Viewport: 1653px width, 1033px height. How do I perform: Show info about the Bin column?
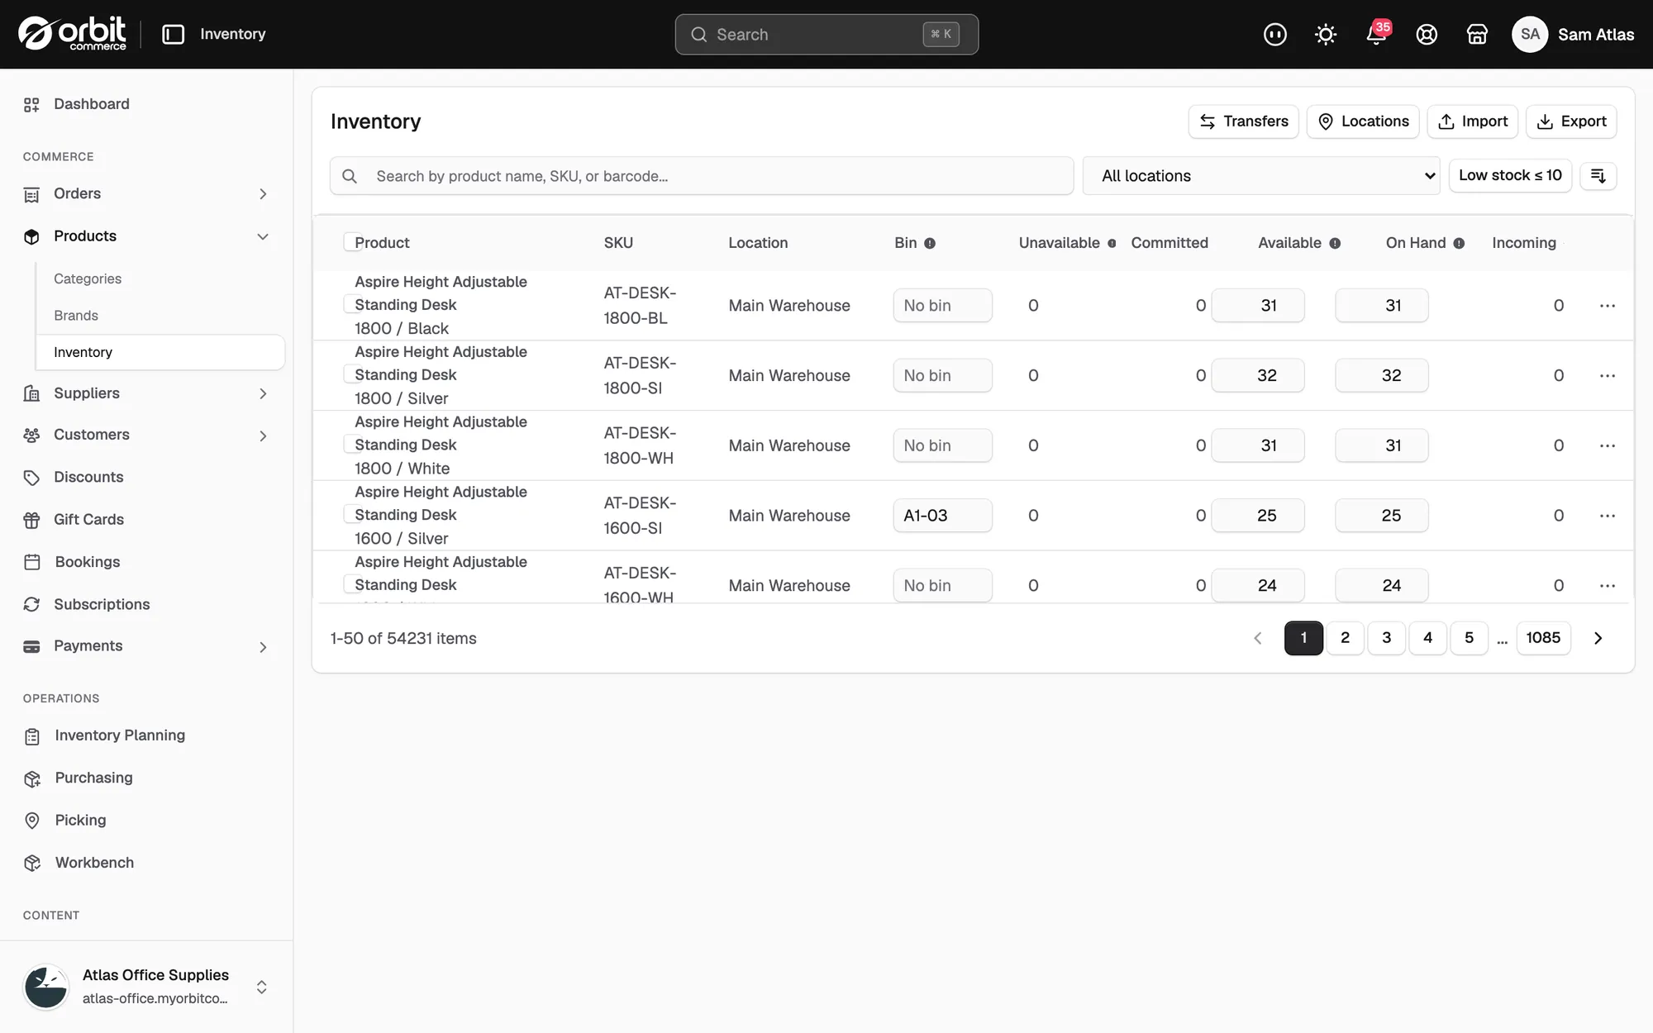coord(930,243)
